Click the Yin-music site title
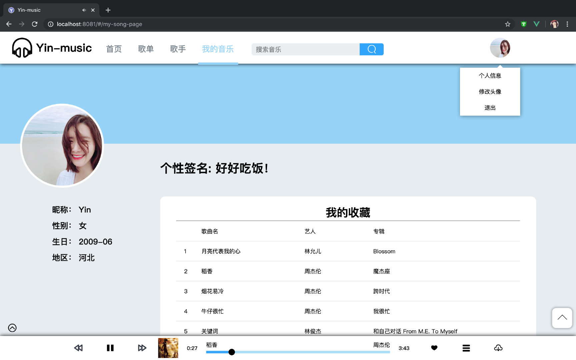The height and width of the screenshot is (360, 576). (64, 48)
